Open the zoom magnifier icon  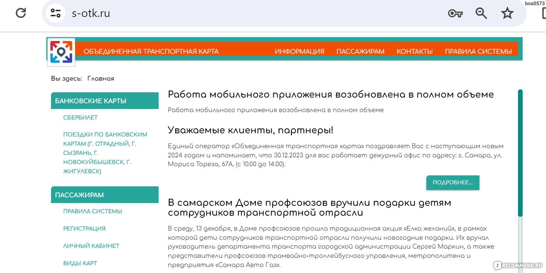point(481,13)
